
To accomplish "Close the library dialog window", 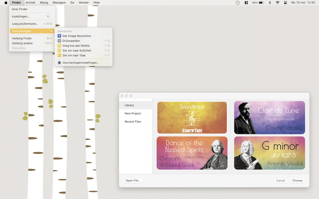I will point(122,96).
